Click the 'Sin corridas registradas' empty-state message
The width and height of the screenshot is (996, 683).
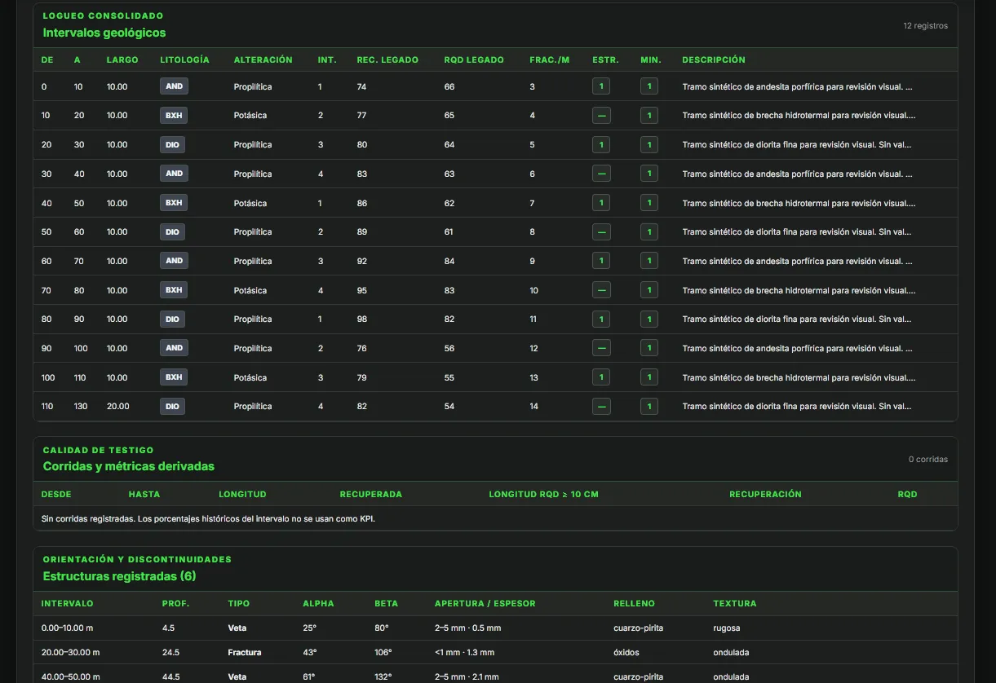(209, 518)
